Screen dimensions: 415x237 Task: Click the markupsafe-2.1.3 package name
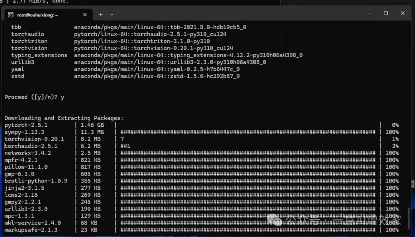pyautogui.click(x=31, y=230)
